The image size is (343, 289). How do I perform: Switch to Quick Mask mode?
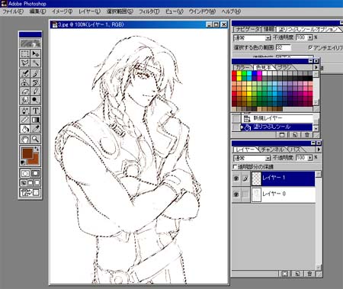point(35,174)
